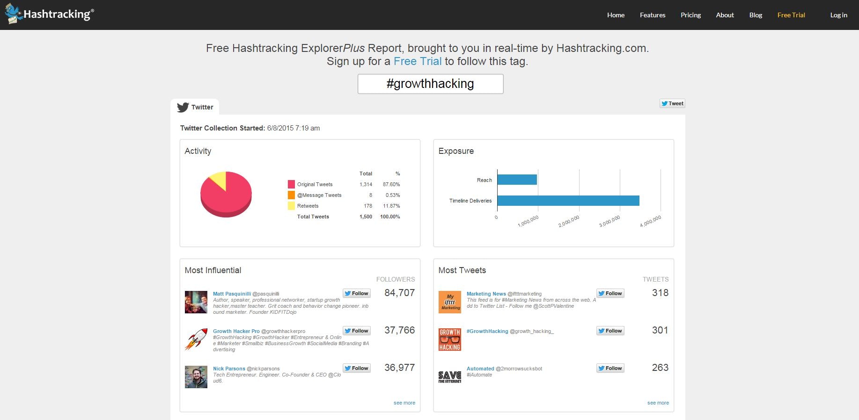This screenshot has width=859, height=420.
Task: Click the 1,314 Original Tweets total
Action: tap(366, 184)
